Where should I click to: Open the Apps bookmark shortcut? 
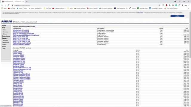click(4, 8)
